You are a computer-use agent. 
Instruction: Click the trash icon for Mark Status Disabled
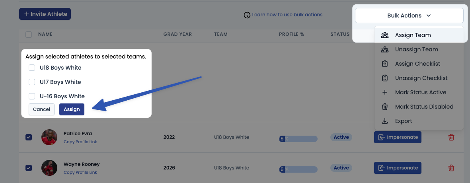(x=384, y=107)
